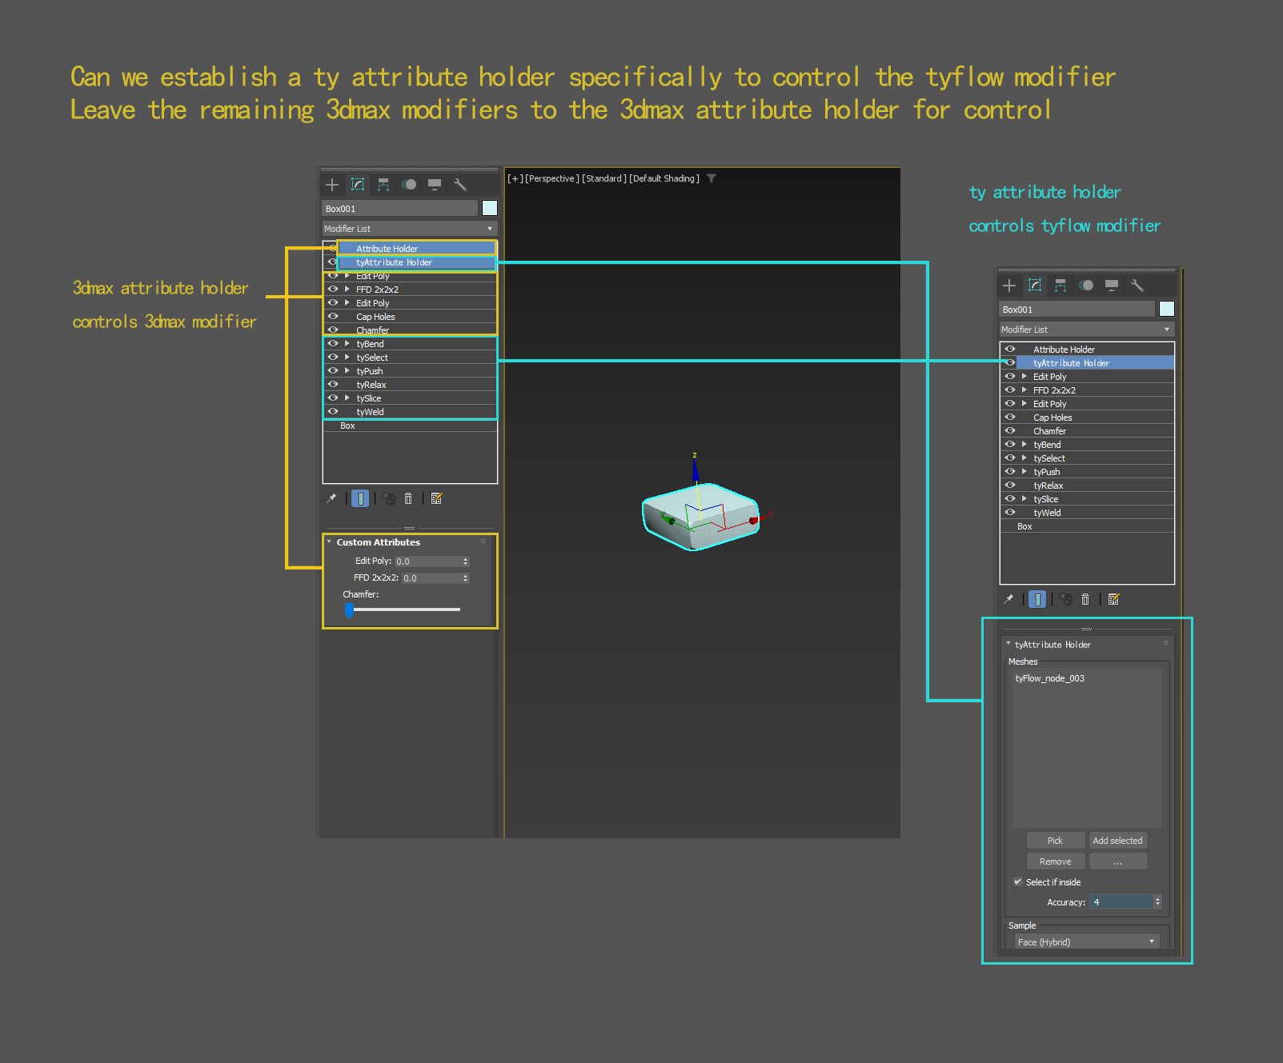
Task: Click the Chamfer slider handle
Action: tap(349, 609)
